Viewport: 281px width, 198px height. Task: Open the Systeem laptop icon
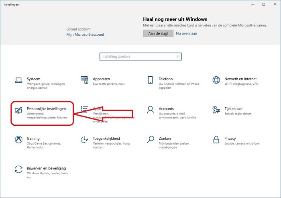pyautogui.click(x=18, y=80)
